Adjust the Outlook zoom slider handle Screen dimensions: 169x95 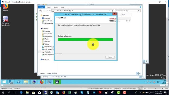click(x=155, y=89)
